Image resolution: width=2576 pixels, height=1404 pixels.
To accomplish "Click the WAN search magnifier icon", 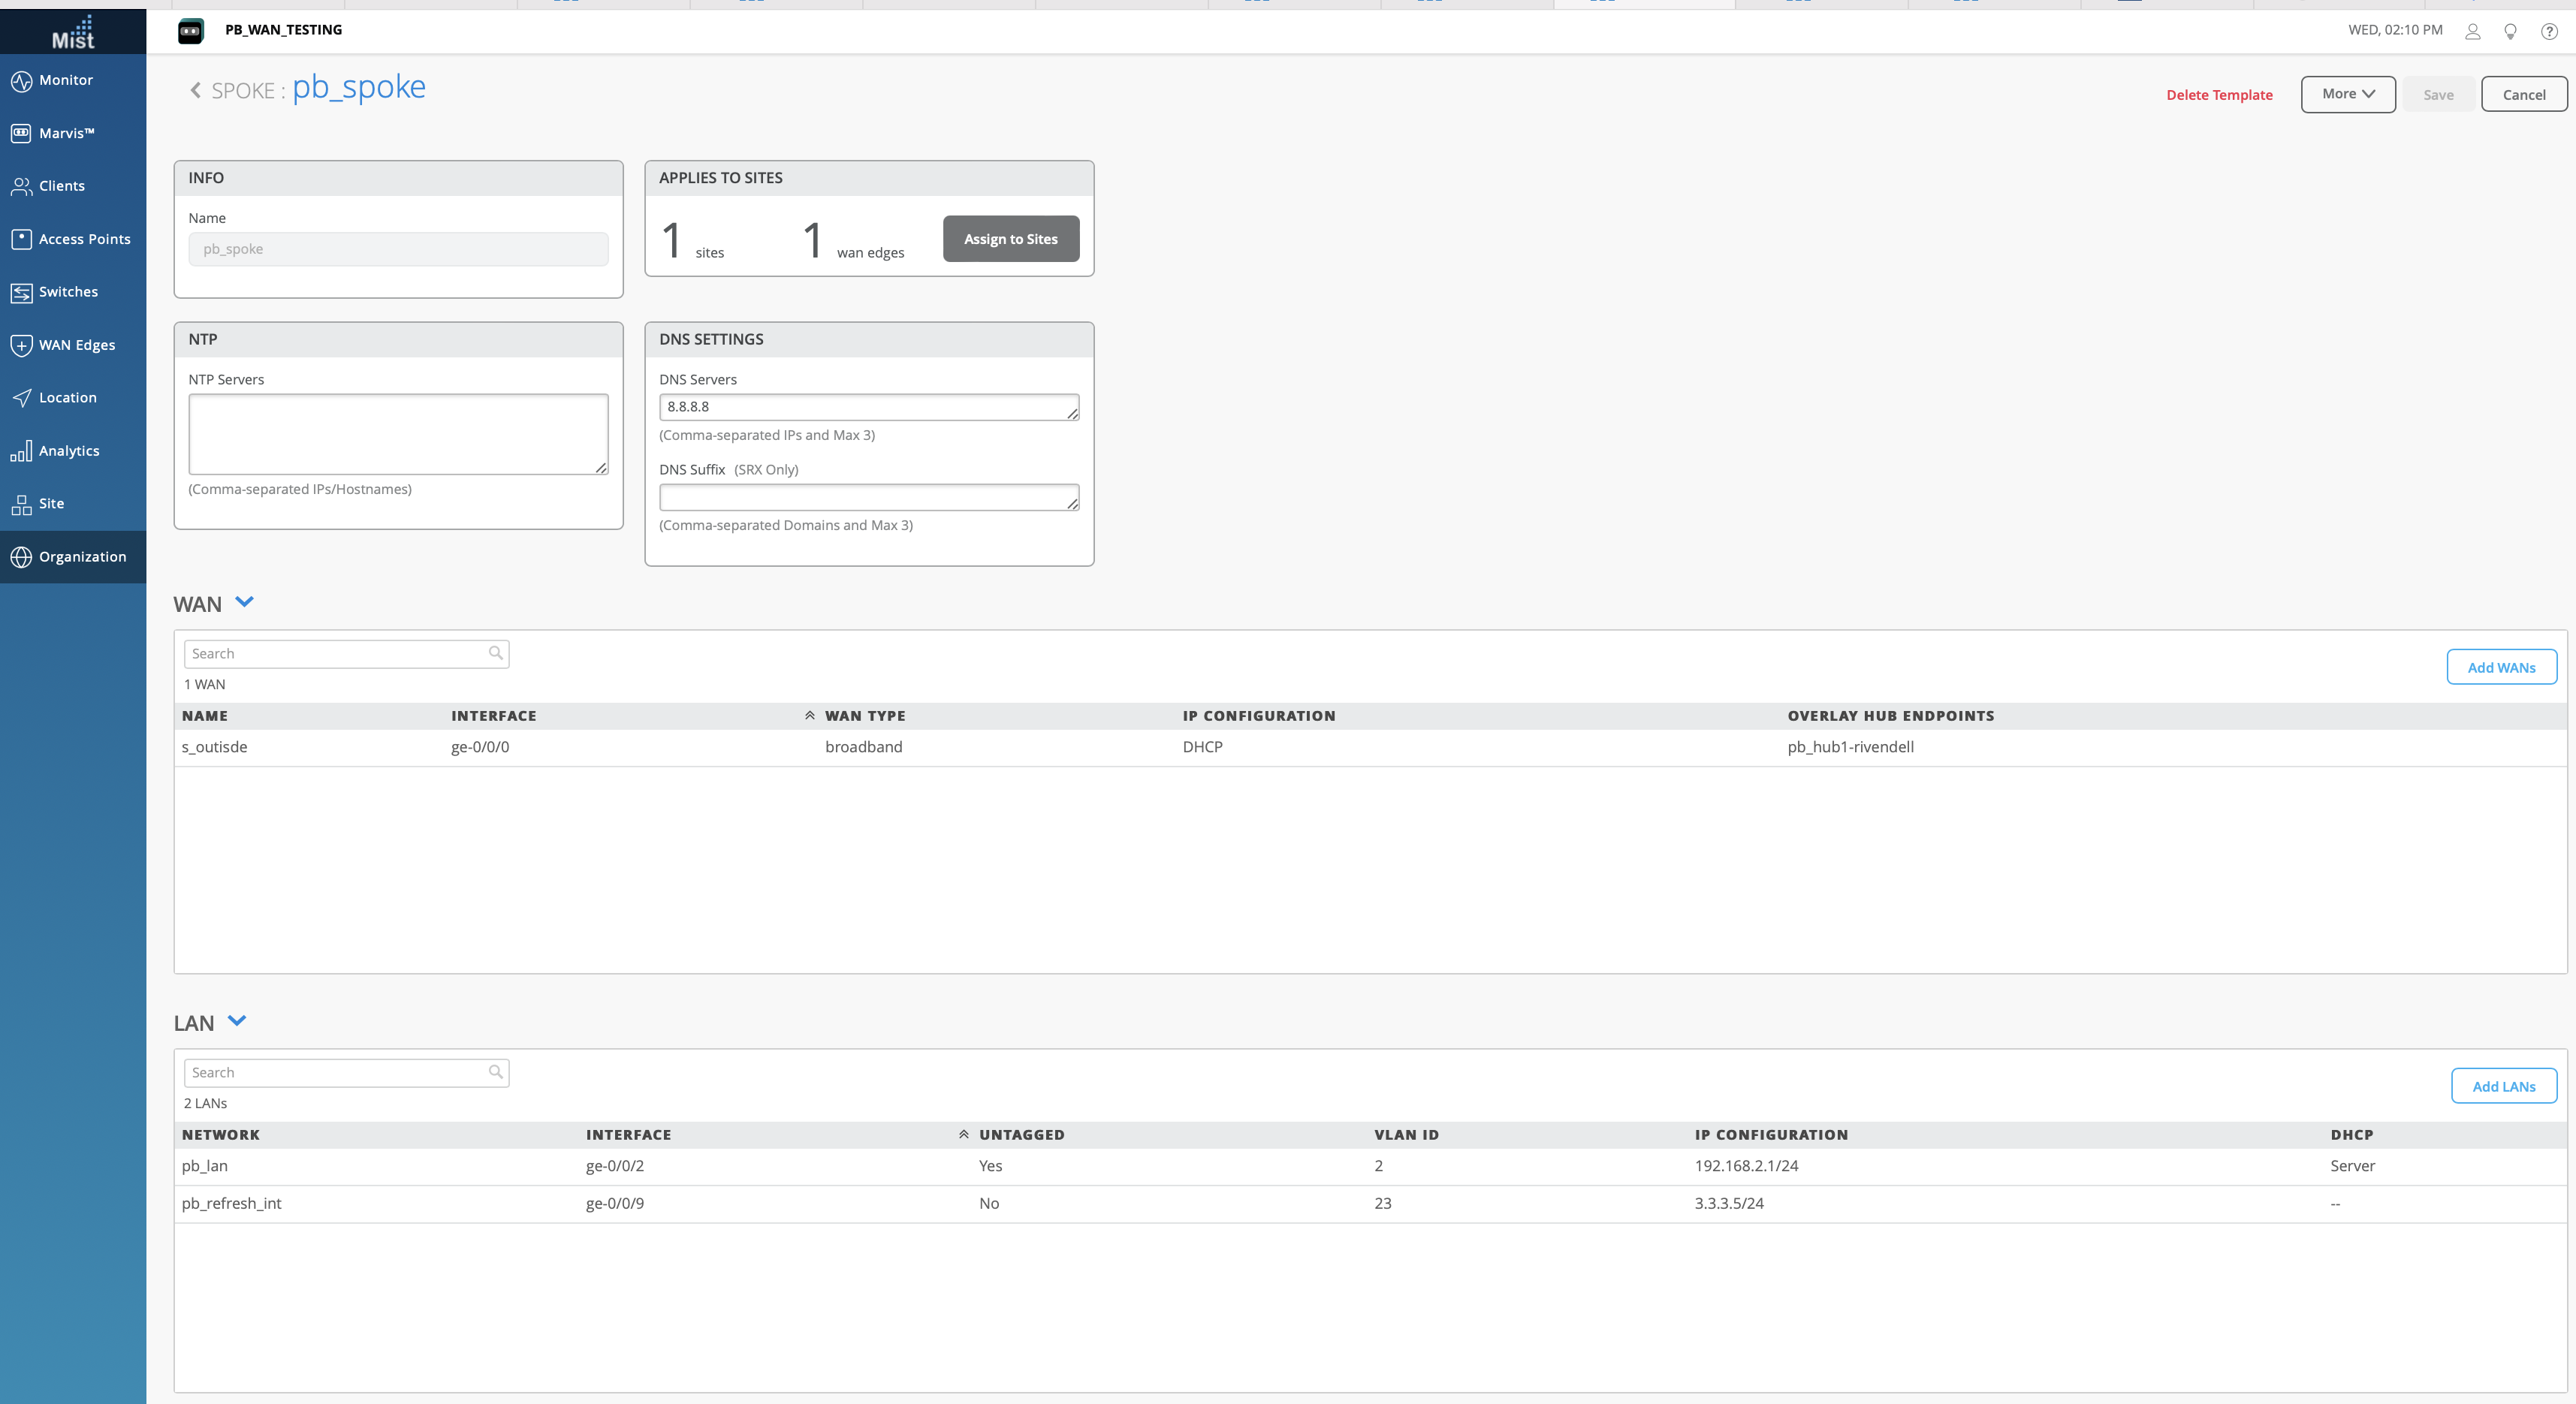I will coord(495,653).
